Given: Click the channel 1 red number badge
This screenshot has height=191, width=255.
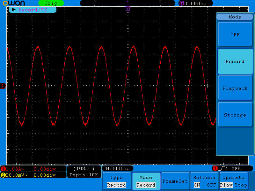Looking at the screenshot, I should coord(3,169).
